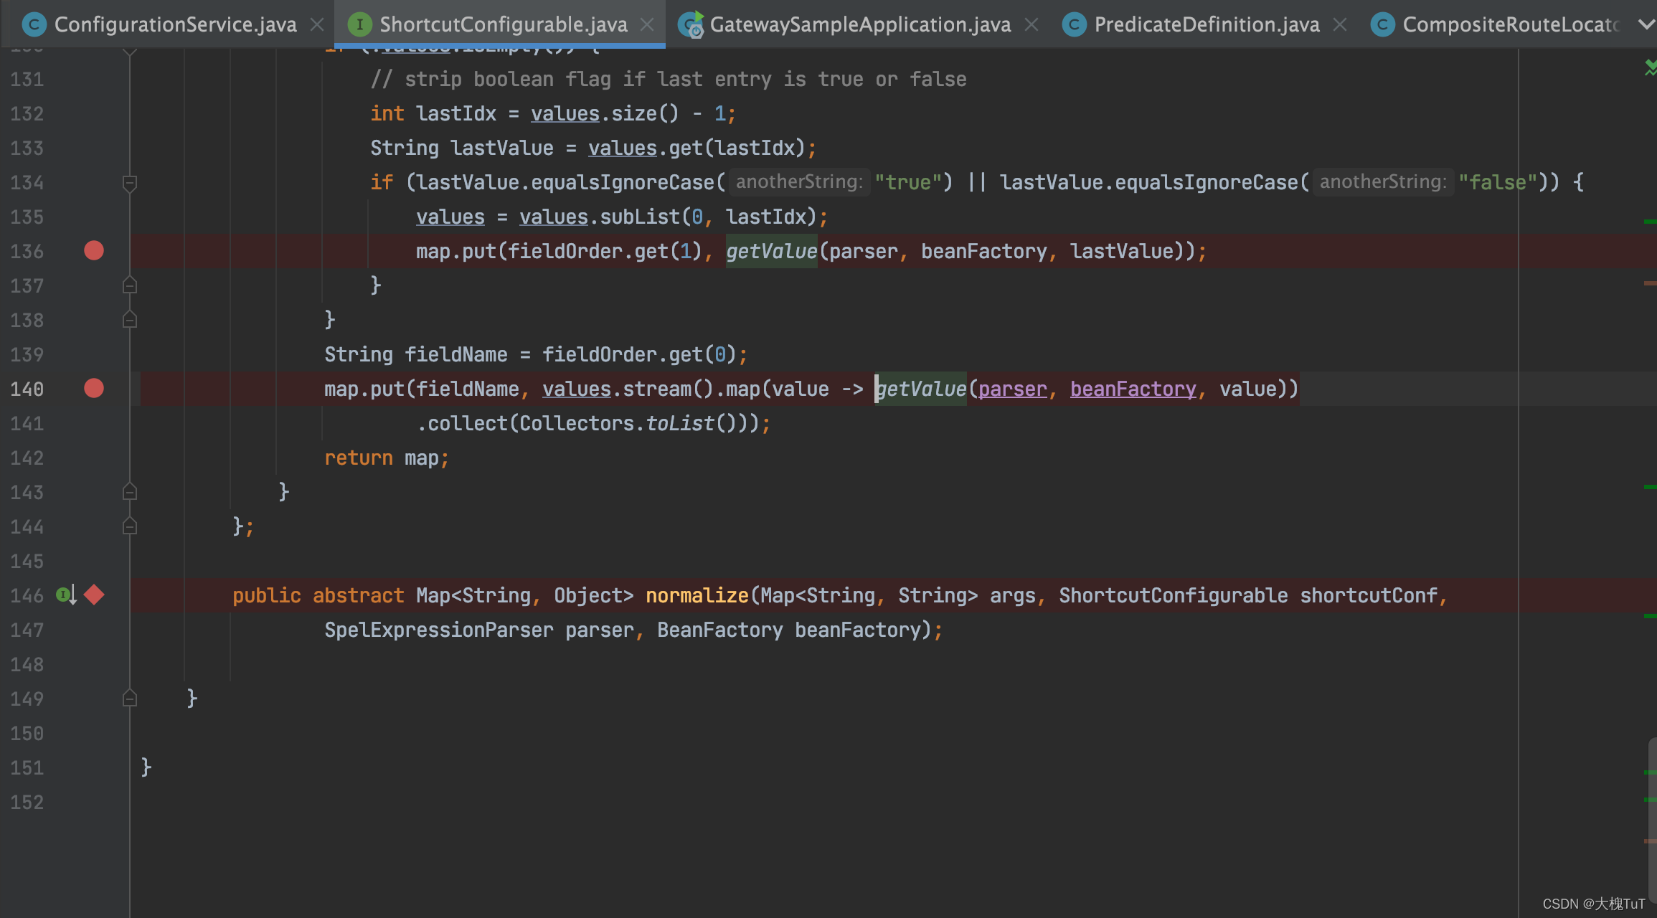Toggle breakpoint on line 136
This screenshot has width=1657, height=918.
pyautogui.click(x=94, y=250)
